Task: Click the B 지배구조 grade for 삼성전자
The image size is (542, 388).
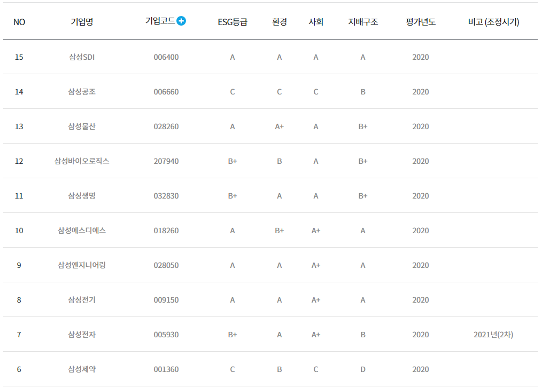Action: 363,335
